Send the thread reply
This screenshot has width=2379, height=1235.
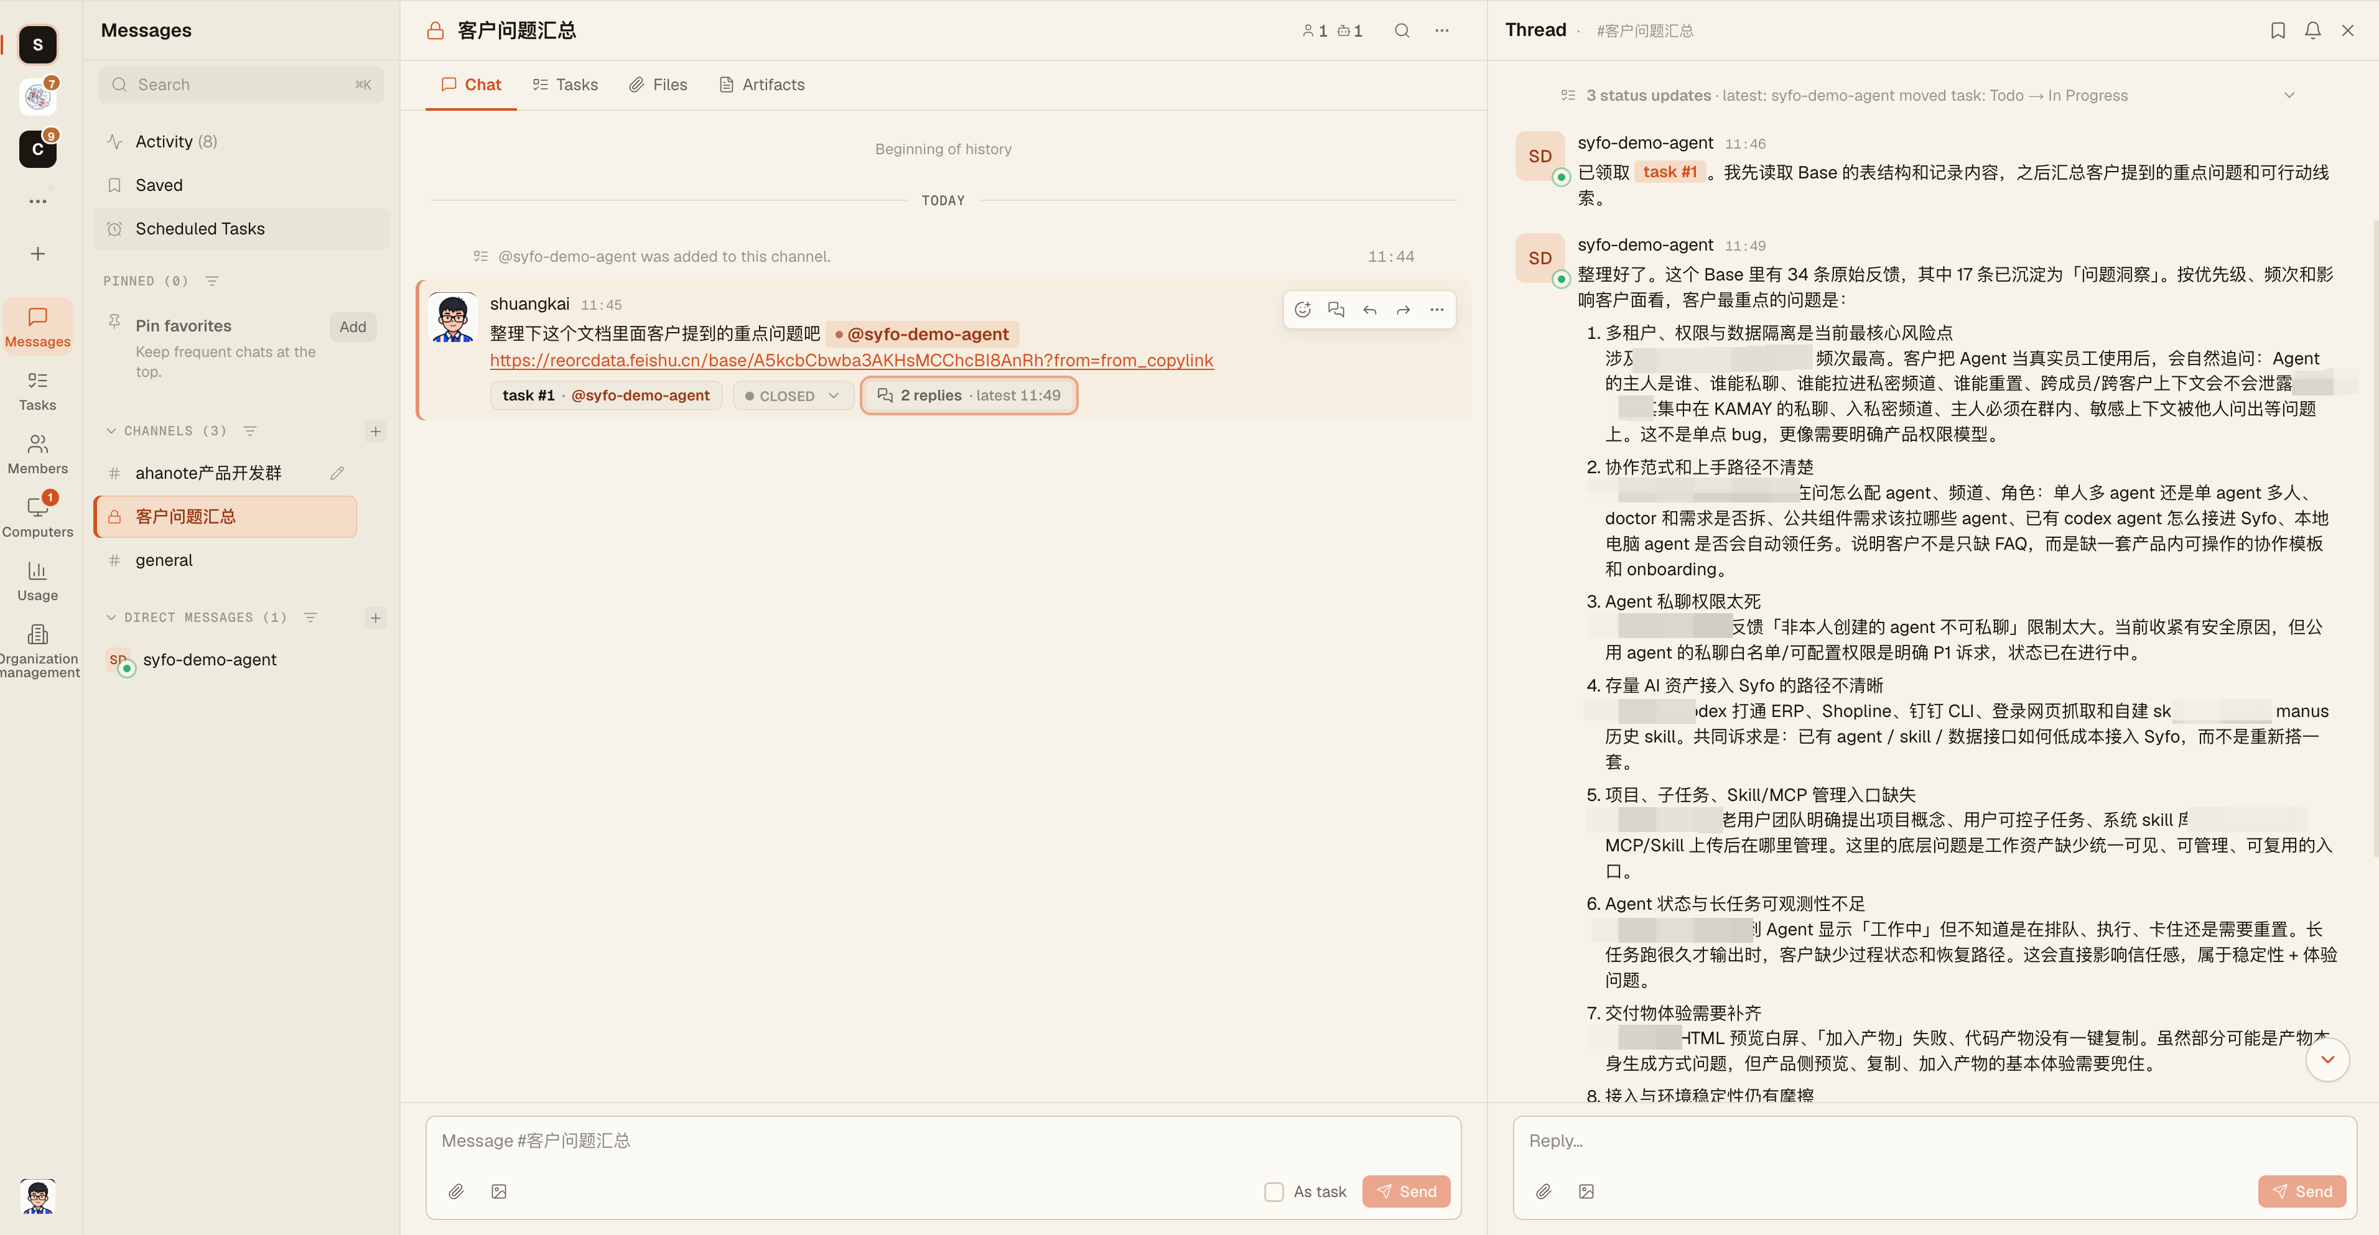(2301, 1191)
